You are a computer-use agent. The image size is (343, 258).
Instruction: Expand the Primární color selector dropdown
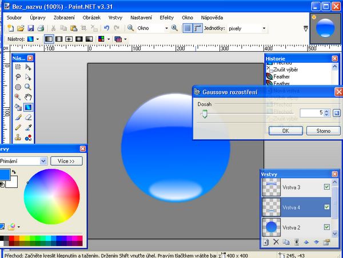(43, 162)
